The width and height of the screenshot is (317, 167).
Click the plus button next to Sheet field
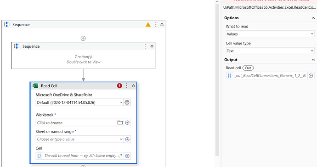tap(127, 139)
